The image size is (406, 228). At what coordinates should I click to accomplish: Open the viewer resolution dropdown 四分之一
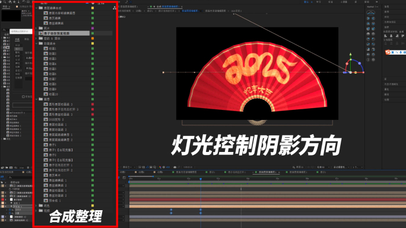(129, 167)
